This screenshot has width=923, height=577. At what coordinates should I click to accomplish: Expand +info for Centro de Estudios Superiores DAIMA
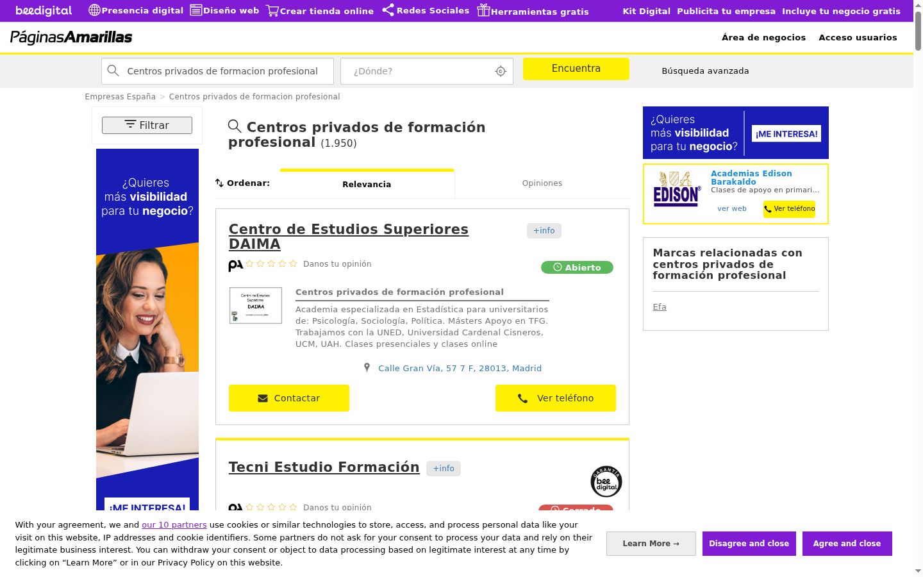pos(544,231)
